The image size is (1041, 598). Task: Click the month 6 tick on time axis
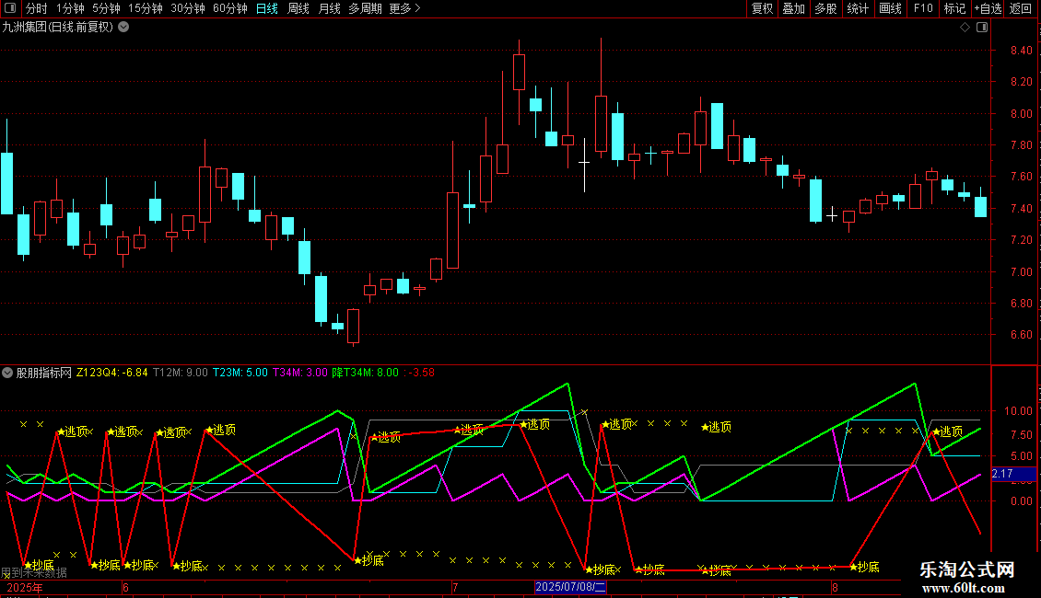point(125,587)
